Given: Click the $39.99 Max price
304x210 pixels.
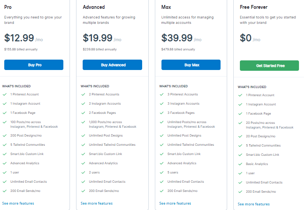Looking at the screenshot, I should click(x=177, y=38).
